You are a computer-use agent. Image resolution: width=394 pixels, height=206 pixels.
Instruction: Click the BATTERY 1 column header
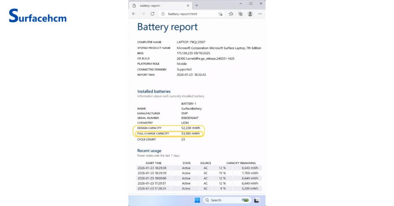coord(189,104)
